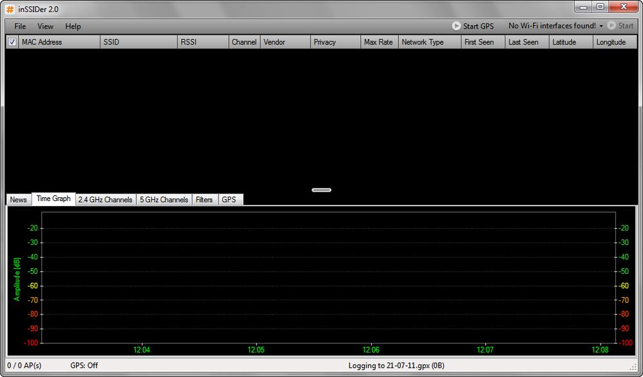Open the Filters tab
Screen dimensions: 643x377
click(x=204, y=200)
